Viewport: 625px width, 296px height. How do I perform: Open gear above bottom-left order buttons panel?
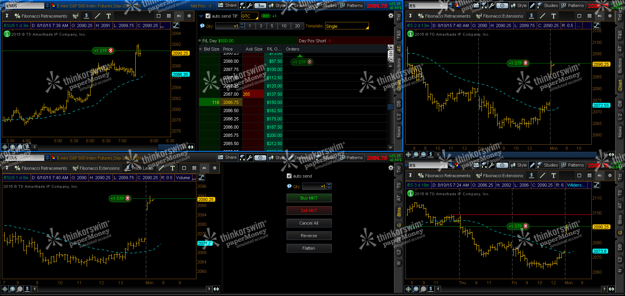(x=391, y=168)
